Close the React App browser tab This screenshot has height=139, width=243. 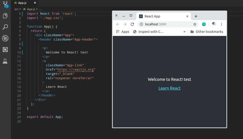[x=187, y=16]
